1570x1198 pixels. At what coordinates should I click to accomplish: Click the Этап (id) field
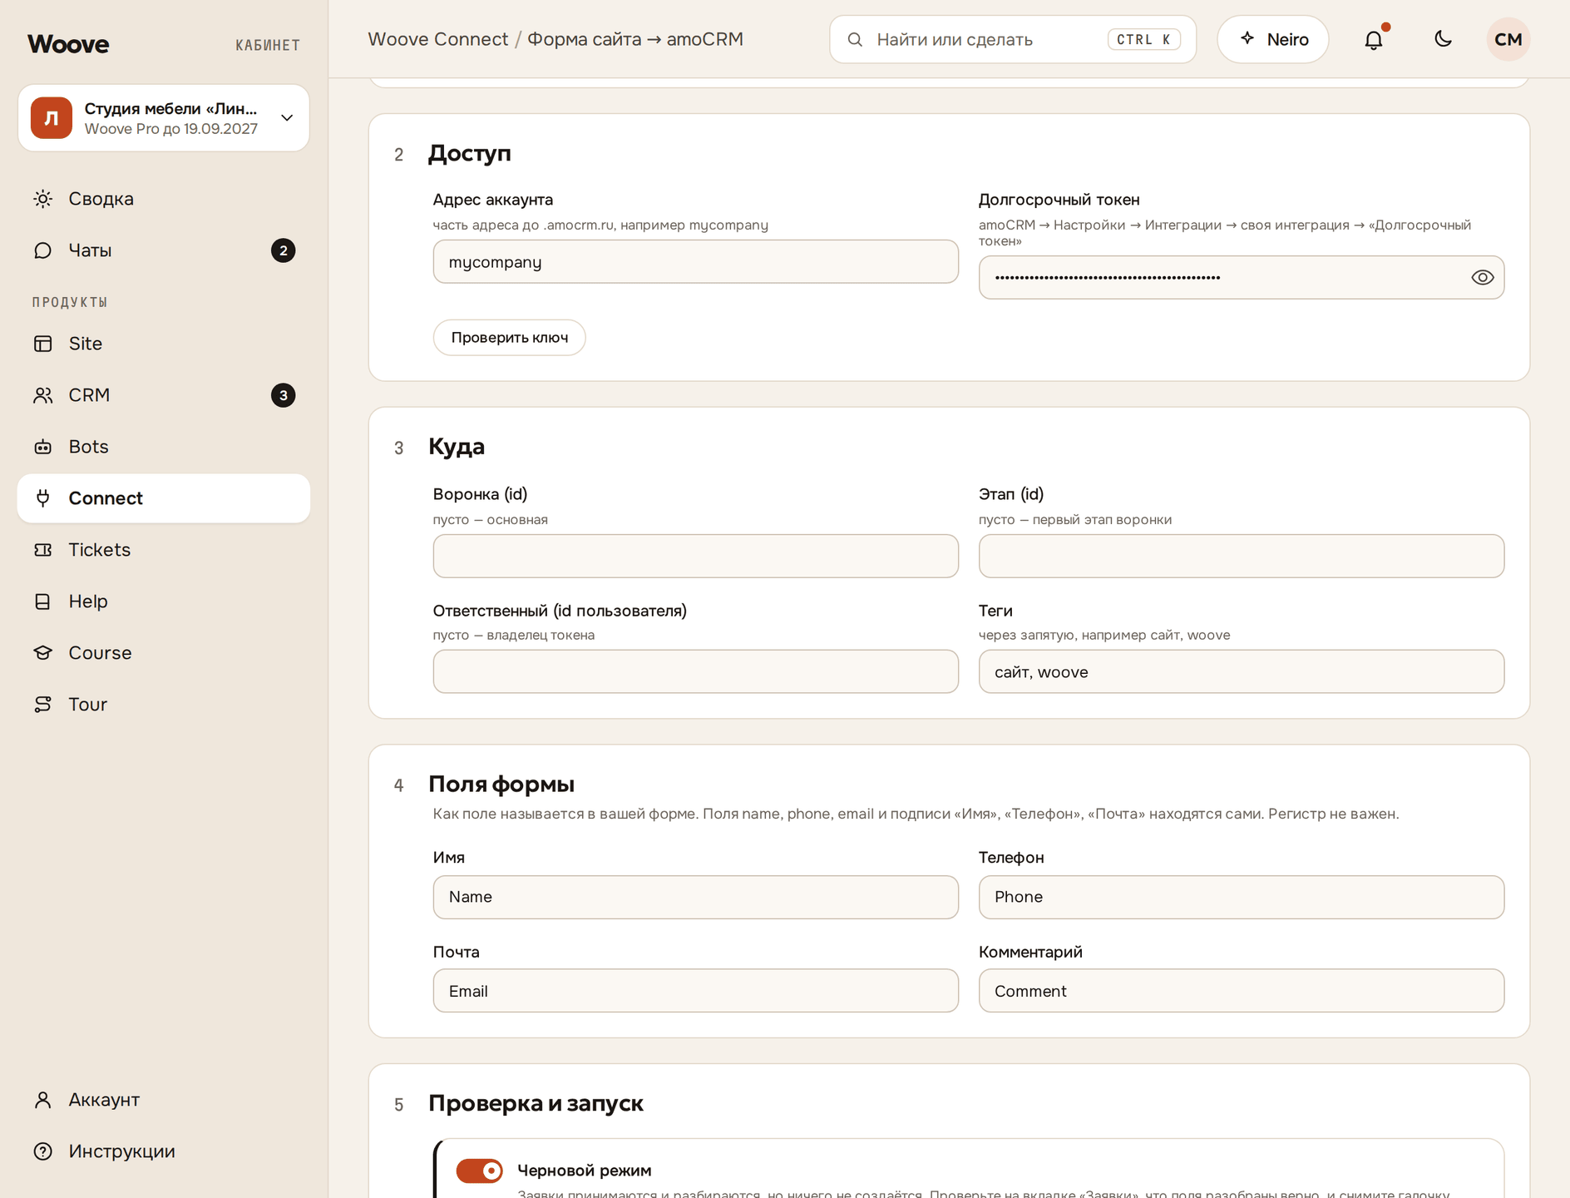pyautogui.click(x=1242, y=556)
